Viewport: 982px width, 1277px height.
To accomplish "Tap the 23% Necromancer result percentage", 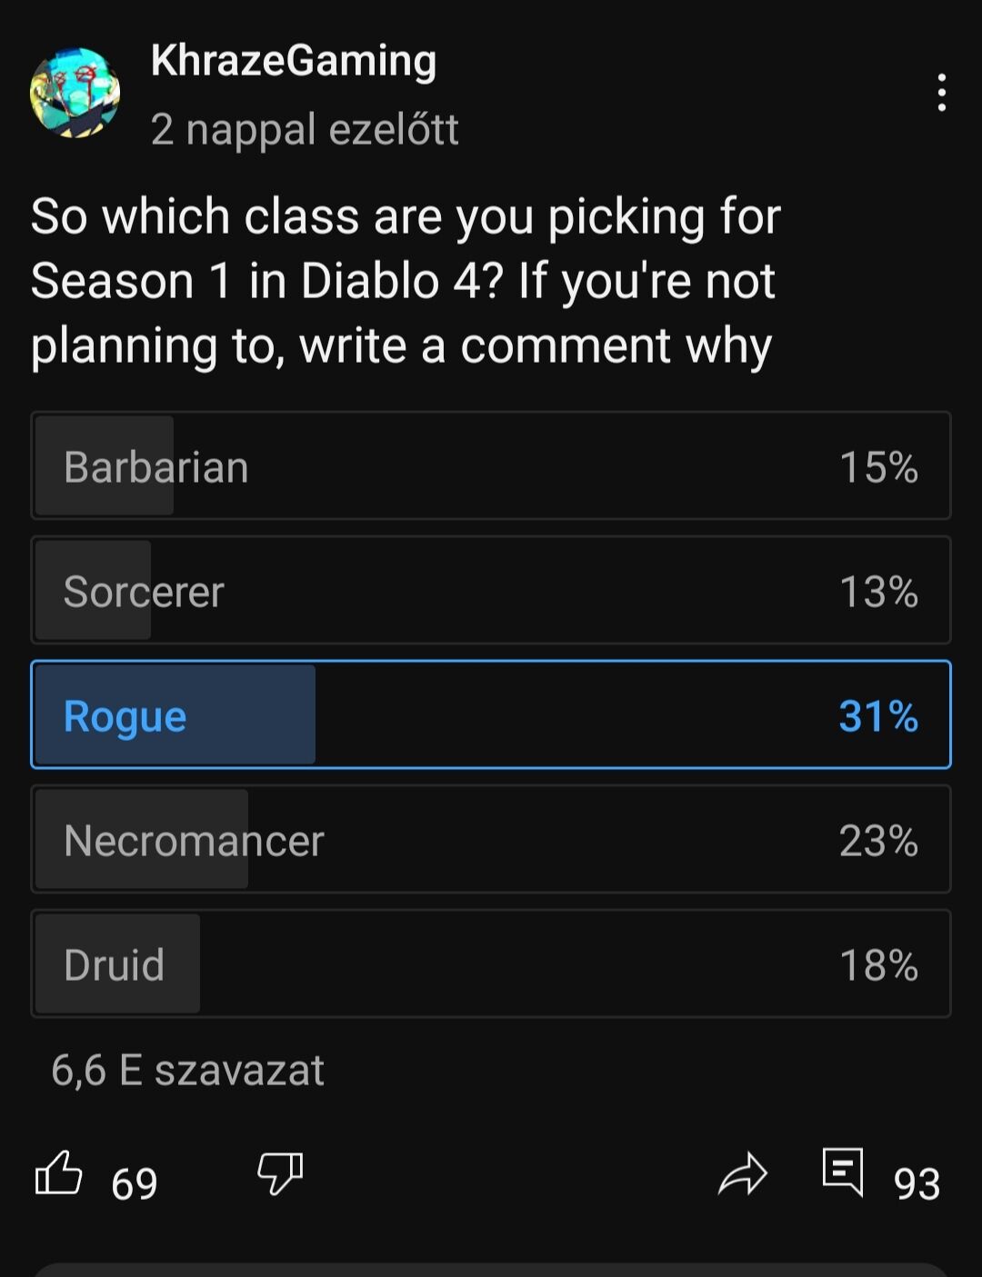I will [878, 840].
